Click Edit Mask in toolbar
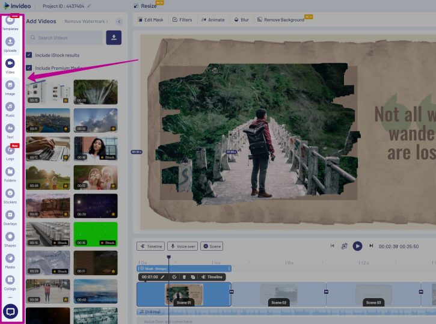 (151, 20)
